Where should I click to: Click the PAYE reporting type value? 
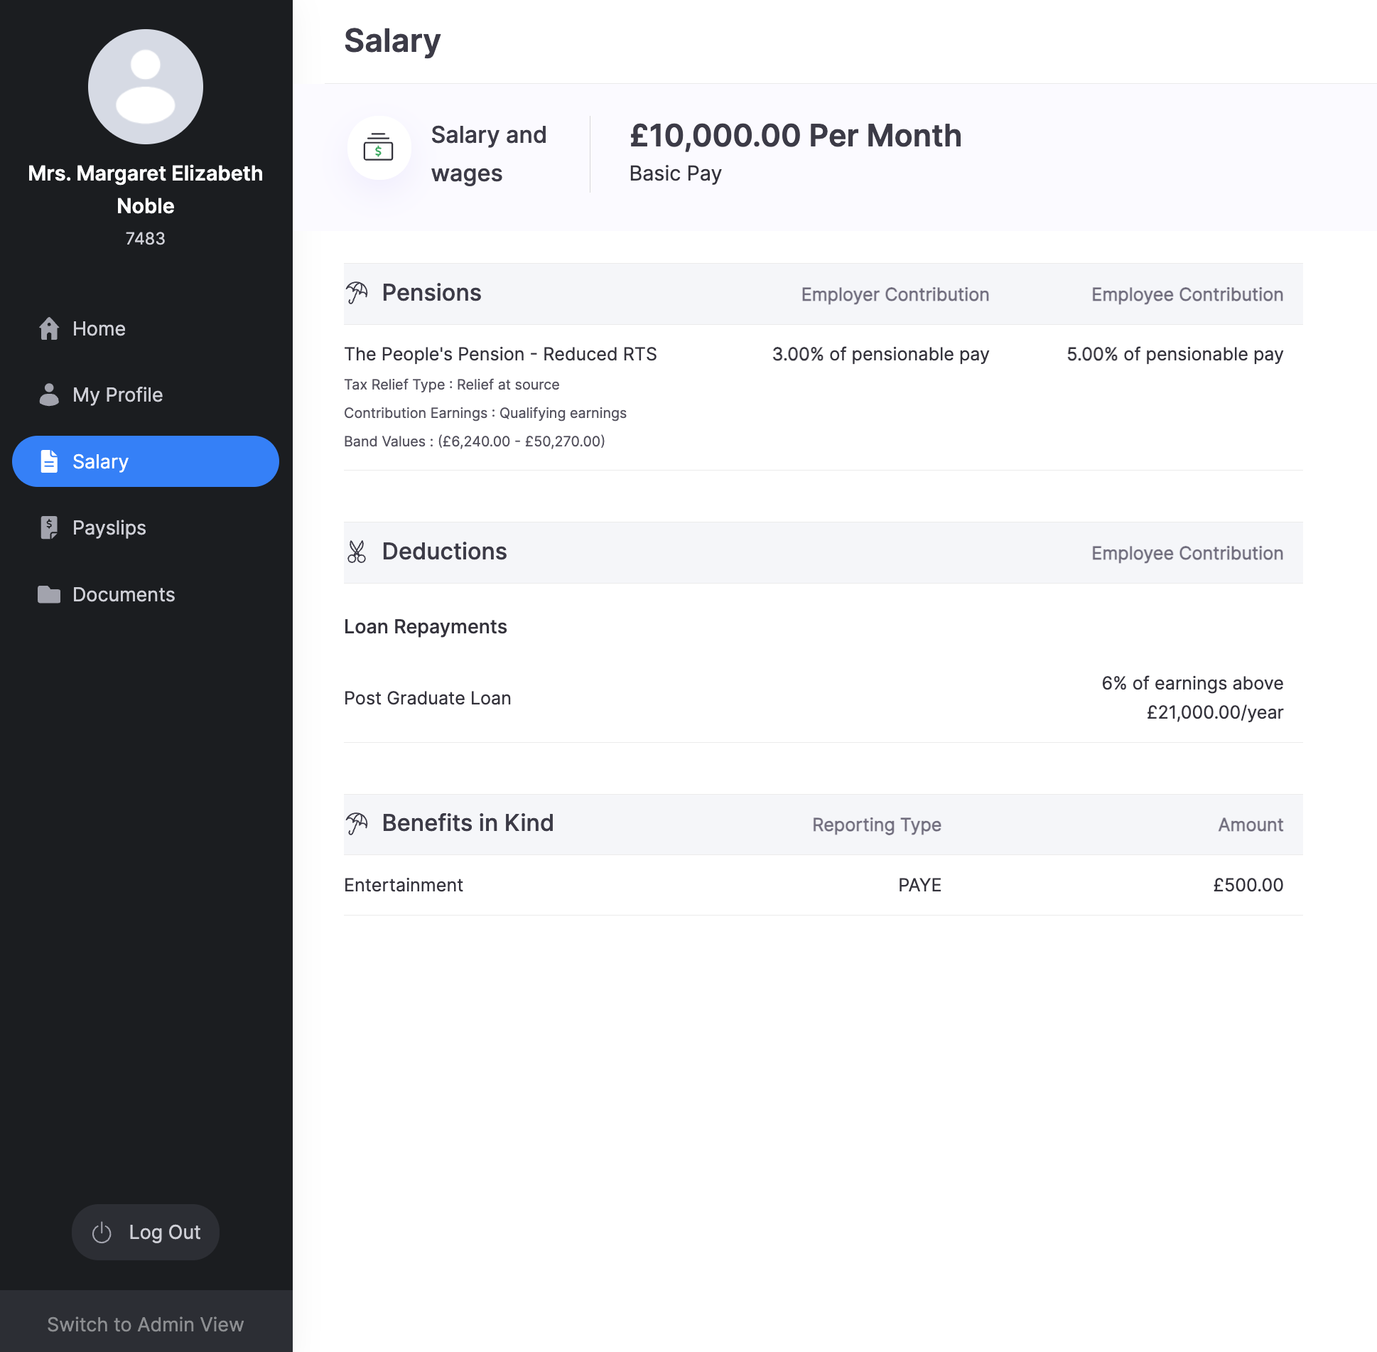point(920,885)
